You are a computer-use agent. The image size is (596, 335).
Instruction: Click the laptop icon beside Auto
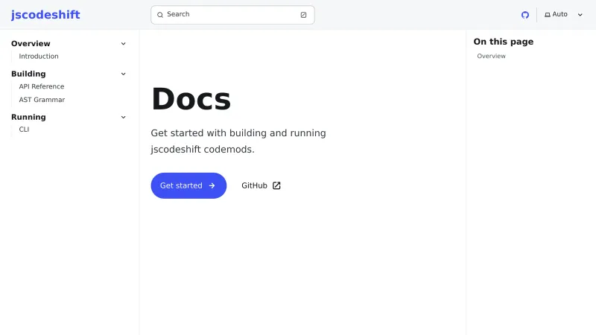548,15
